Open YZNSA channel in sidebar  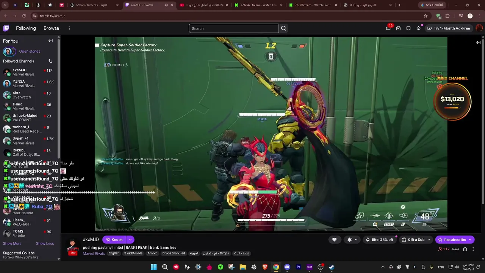point(30,83)
